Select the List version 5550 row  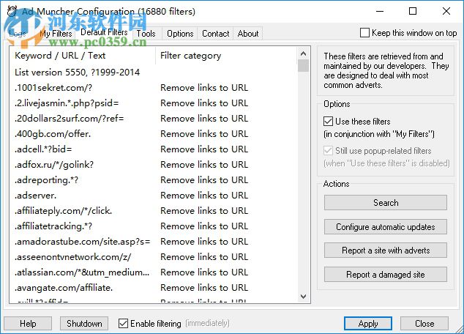(153, 73)
